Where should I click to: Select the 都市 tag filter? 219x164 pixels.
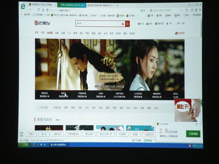click(x=94, y=108)
